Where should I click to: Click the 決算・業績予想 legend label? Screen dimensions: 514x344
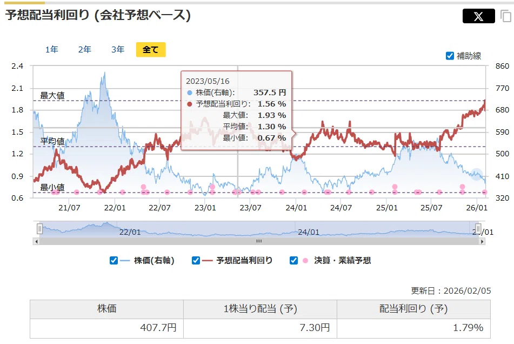pos(343,260)
